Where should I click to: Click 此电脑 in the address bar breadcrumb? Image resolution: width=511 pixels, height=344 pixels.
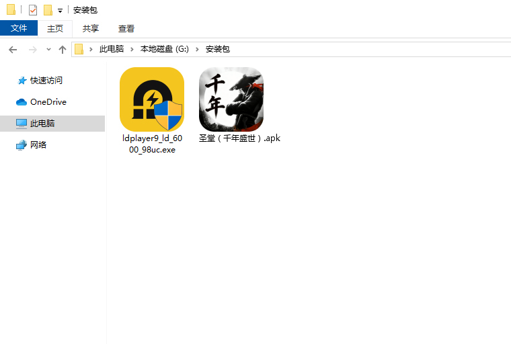(x=112, y=49)
